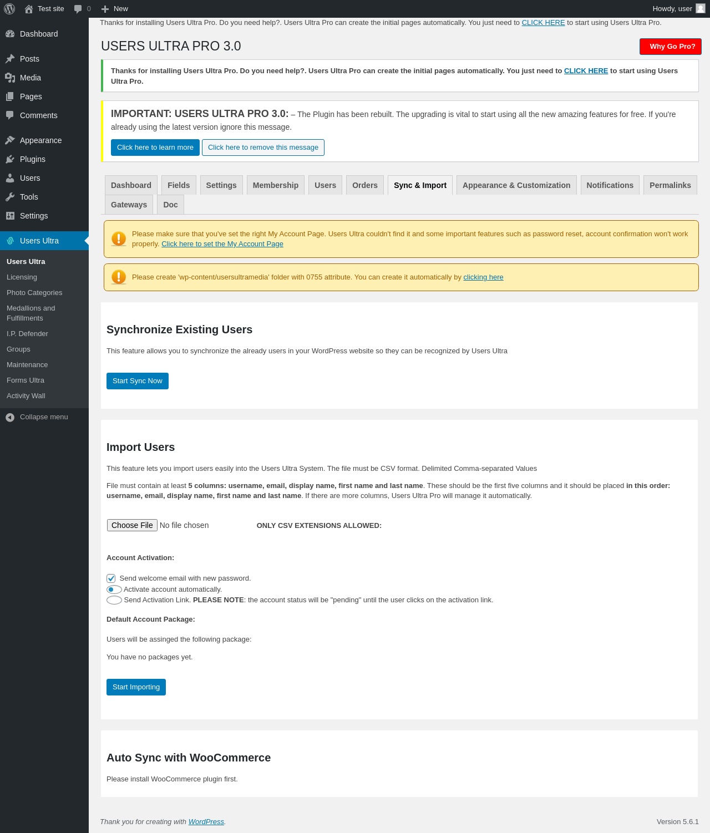Click the Users Ultra paperclip icon
The image size is (710, 833).
10,241
